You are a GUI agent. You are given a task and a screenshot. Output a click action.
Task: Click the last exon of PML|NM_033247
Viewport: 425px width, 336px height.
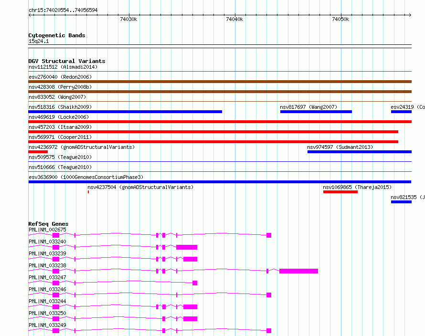pyautogui.click(x=195, y=283)
